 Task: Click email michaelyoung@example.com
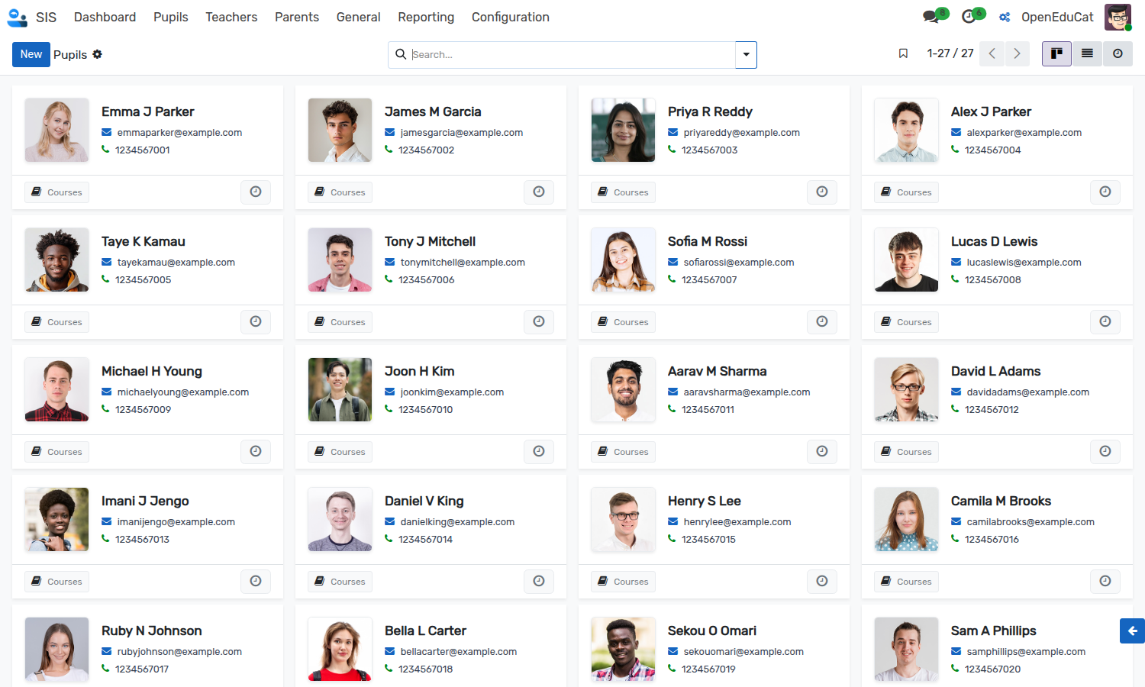(183, 392)
